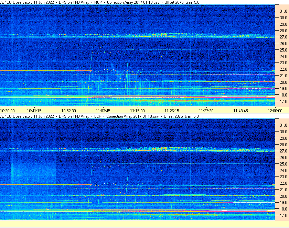
Task: Select the 31.0 label on RCP frequency axis
Action: coord(283,11)
